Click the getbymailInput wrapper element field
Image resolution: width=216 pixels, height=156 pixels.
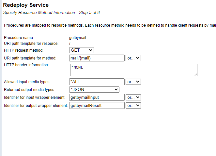97,97
